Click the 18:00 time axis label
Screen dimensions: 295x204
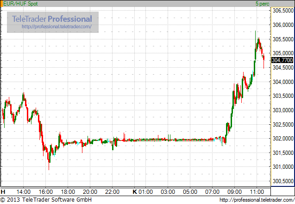point(68,192)
